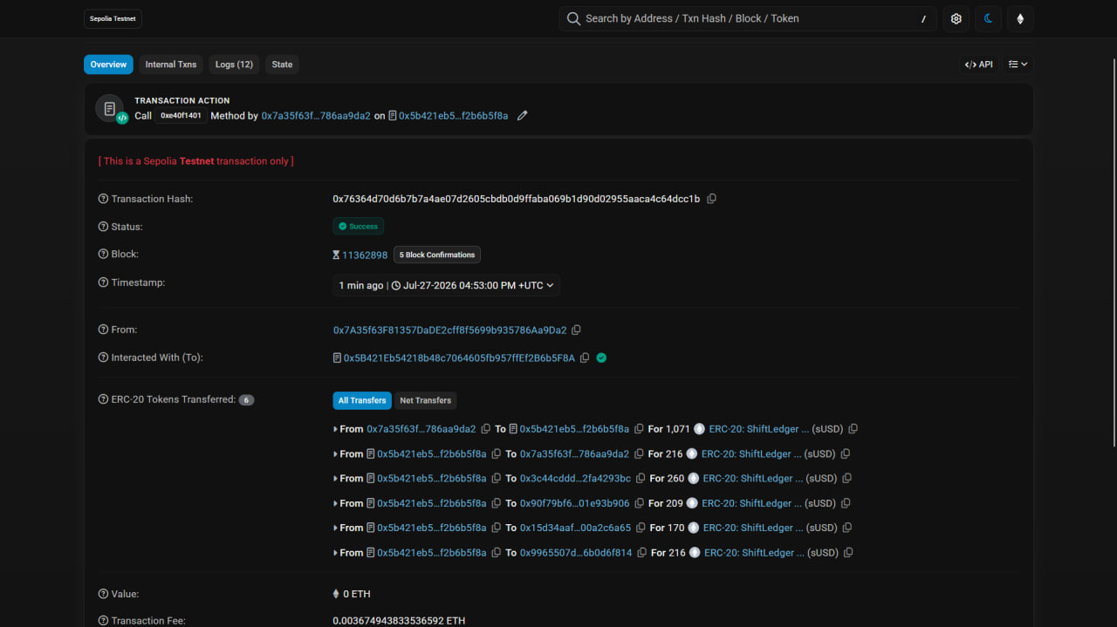The height and width of the screenshot is (627, 1117).
Task: Click the Ethereum logo icon in header
Action: tap(1020, 18)
